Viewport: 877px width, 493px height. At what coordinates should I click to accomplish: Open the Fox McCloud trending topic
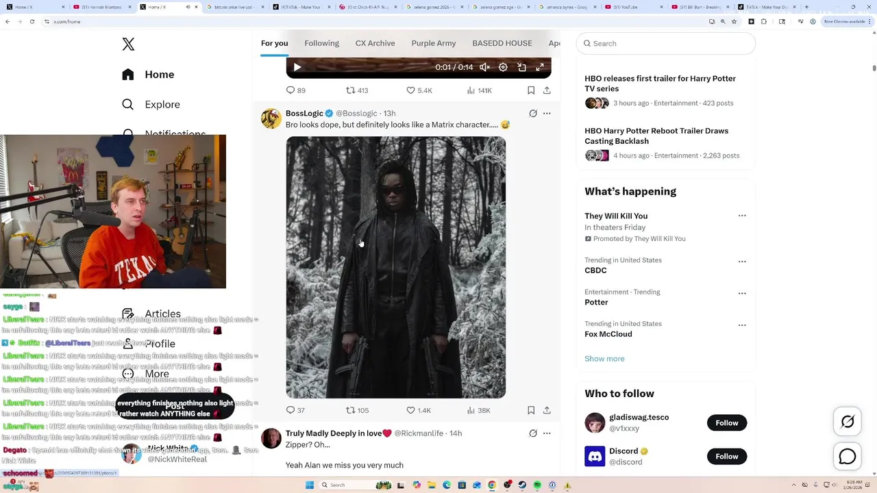pos(608,334)
